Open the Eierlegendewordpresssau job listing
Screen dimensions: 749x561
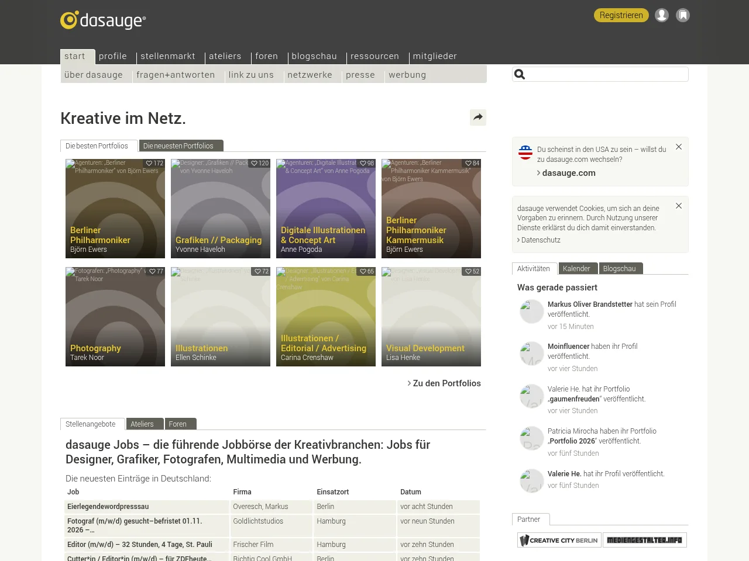click(x=108, y=507)
